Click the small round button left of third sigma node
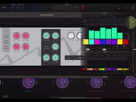Image resolution: width=136 pixels, height=102 pixels. pos(88,82)
